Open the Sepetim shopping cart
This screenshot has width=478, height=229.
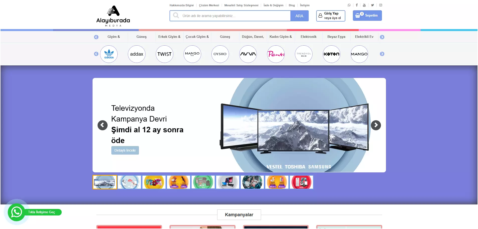(x=367, y=16)
